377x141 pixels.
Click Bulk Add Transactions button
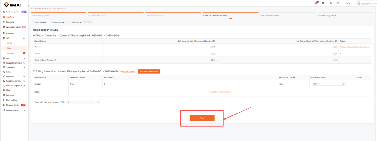(149, 72)
